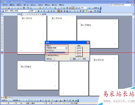Image resolution: width=135 pixels, height=105 pixels.
Task: Apply the text highlight color
Action: (87, 11)
